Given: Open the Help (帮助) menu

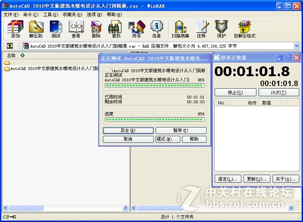Looking at the screenshot, I should click(x=114, y=14).
